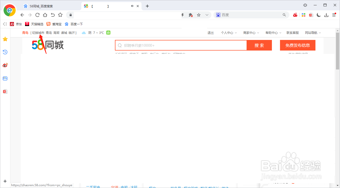
Task: Bookmark page with address bar star
Action: 199,15
